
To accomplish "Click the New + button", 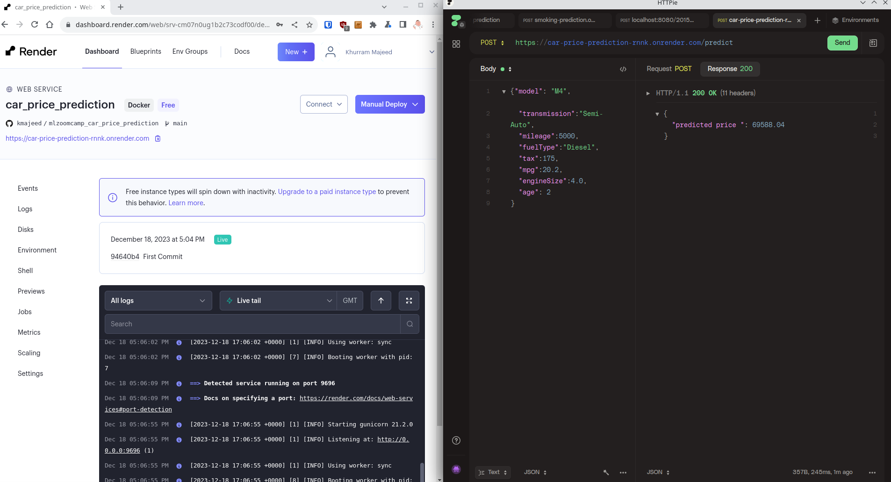I will [x=296, y=52].
